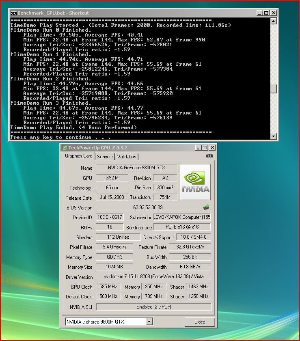Click 'Average FPS: 44.77' in console

(x=114, y=108)
